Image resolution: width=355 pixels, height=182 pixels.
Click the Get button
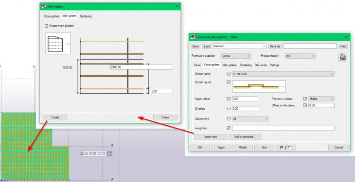pos(264,148)
